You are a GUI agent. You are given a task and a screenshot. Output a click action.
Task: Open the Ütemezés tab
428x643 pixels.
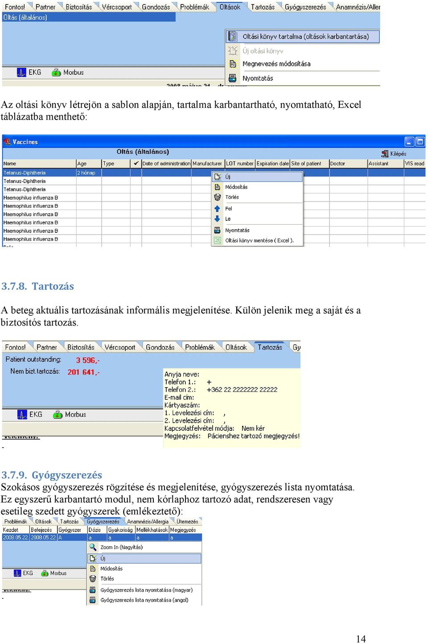coord(187,521)
